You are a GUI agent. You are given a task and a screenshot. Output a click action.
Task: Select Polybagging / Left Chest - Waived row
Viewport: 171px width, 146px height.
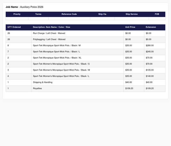click(85, 39)
